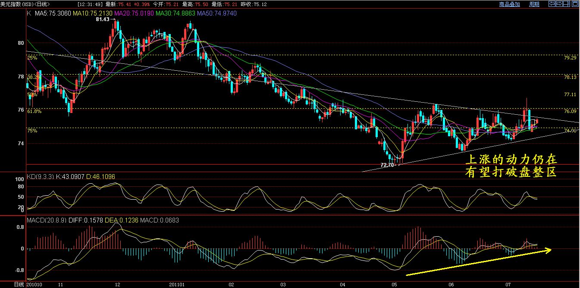Select the magenta MA20 indicator label

coord(134,13)
